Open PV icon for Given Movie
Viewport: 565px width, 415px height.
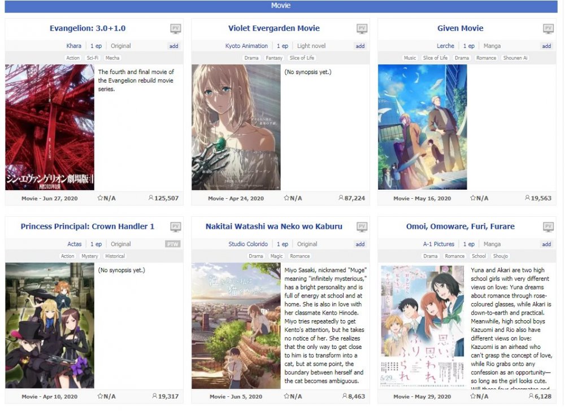pos(548,29)
